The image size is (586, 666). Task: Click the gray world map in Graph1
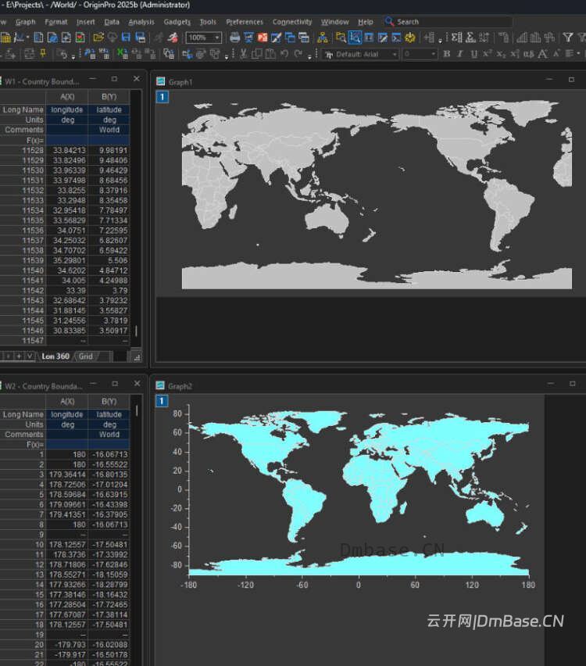coord(377,195)
